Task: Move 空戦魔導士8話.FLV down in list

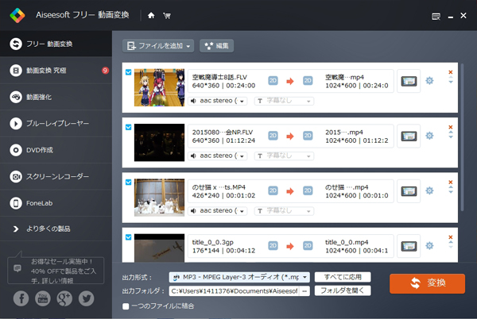Action: pos(451,83)
